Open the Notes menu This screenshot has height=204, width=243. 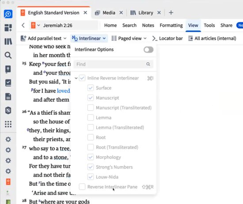pyautogui.click(x=148, y=25)
